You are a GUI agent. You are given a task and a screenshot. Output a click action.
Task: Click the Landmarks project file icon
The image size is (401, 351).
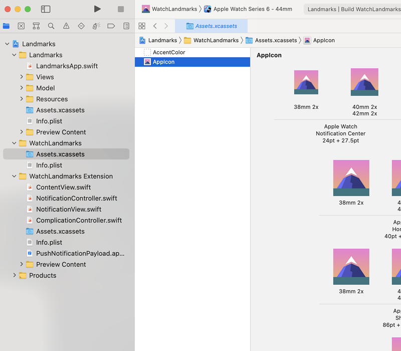click(16, 44)
